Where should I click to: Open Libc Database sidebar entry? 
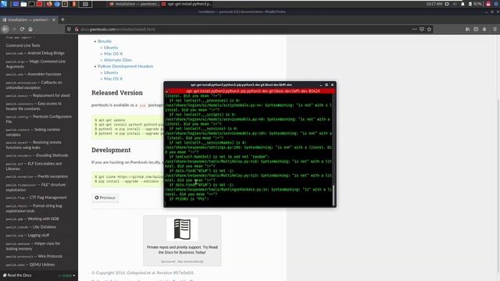click(31, 227)
